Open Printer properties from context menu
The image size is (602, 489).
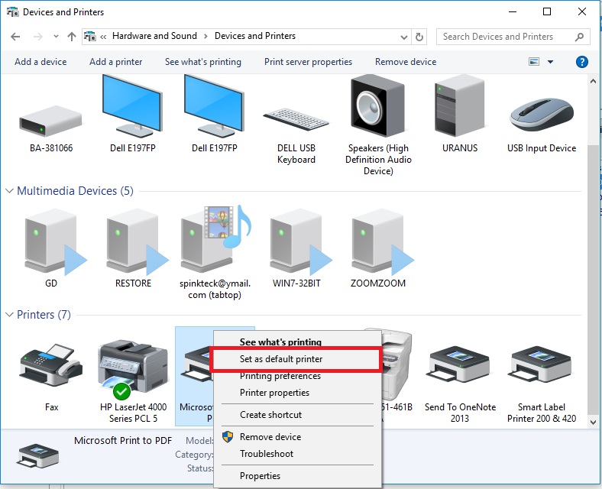[x=274, y=393]
